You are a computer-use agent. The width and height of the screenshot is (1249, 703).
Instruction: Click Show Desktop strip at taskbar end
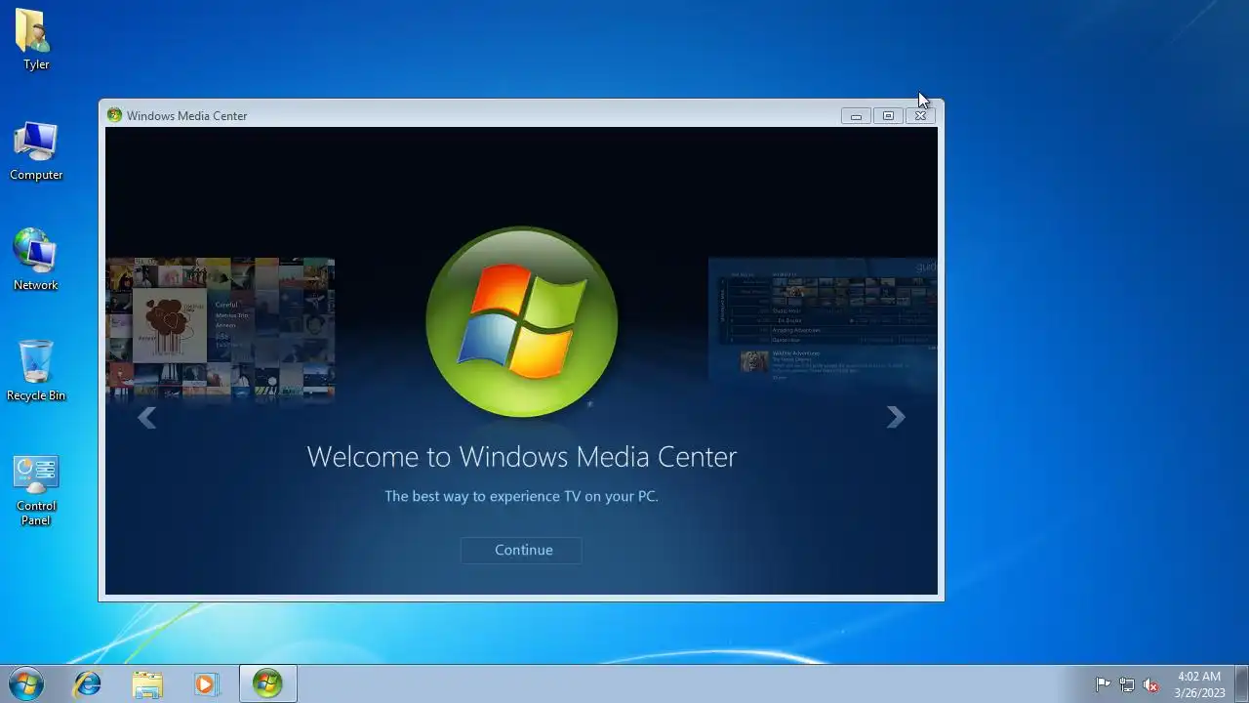[1241, 684]
